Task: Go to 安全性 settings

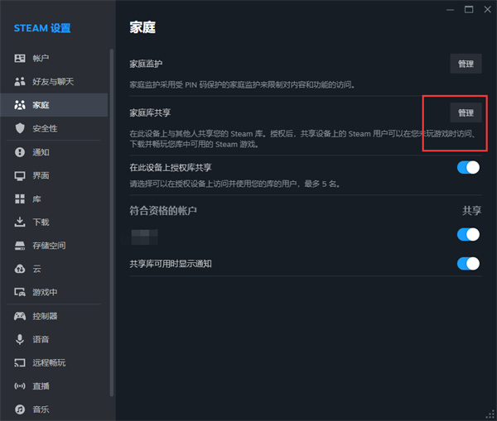Action: click(x=54, y=128)
